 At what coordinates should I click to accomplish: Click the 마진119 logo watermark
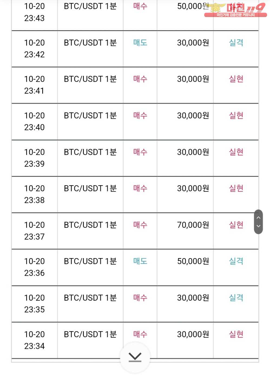tap(236, 10)
